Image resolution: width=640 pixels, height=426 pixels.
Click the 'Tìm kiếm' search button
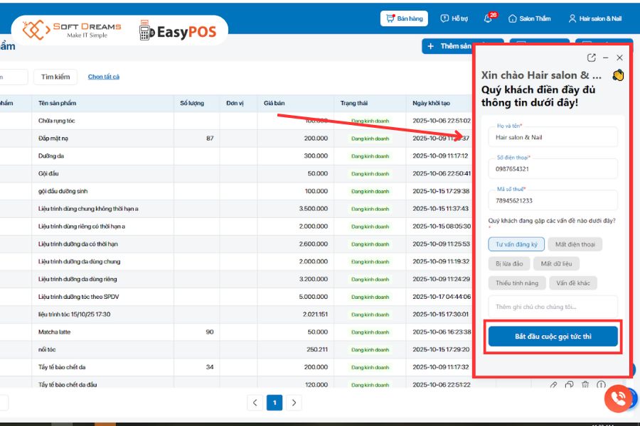[55, 77]
